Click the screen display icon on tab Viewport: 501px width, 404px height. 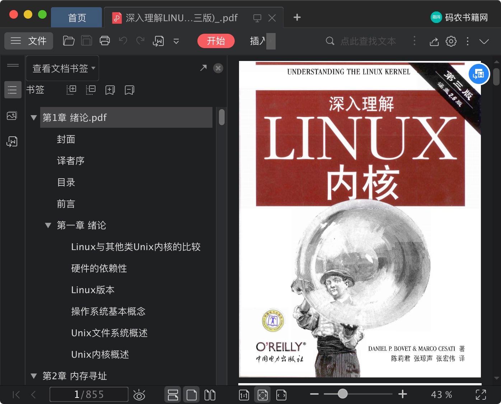(x=257, y=18)
